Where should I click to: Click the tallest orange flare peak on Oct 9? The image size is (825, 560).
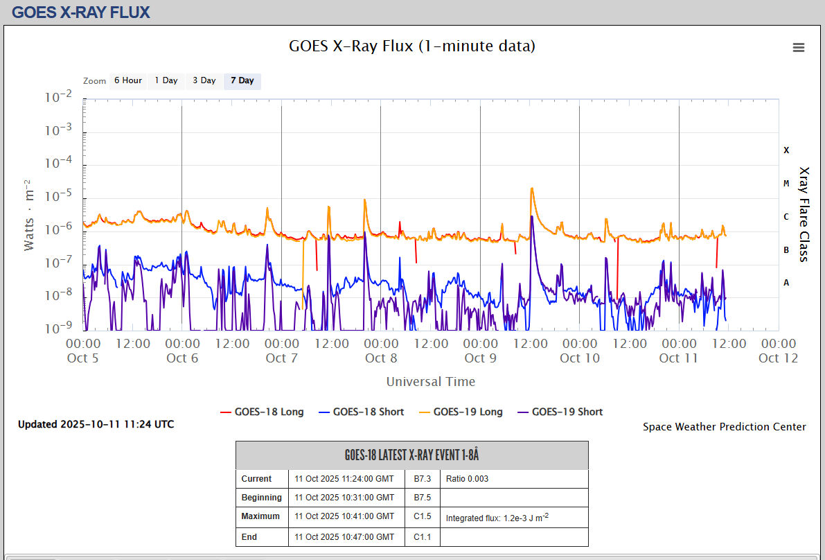tap(531, 189)
